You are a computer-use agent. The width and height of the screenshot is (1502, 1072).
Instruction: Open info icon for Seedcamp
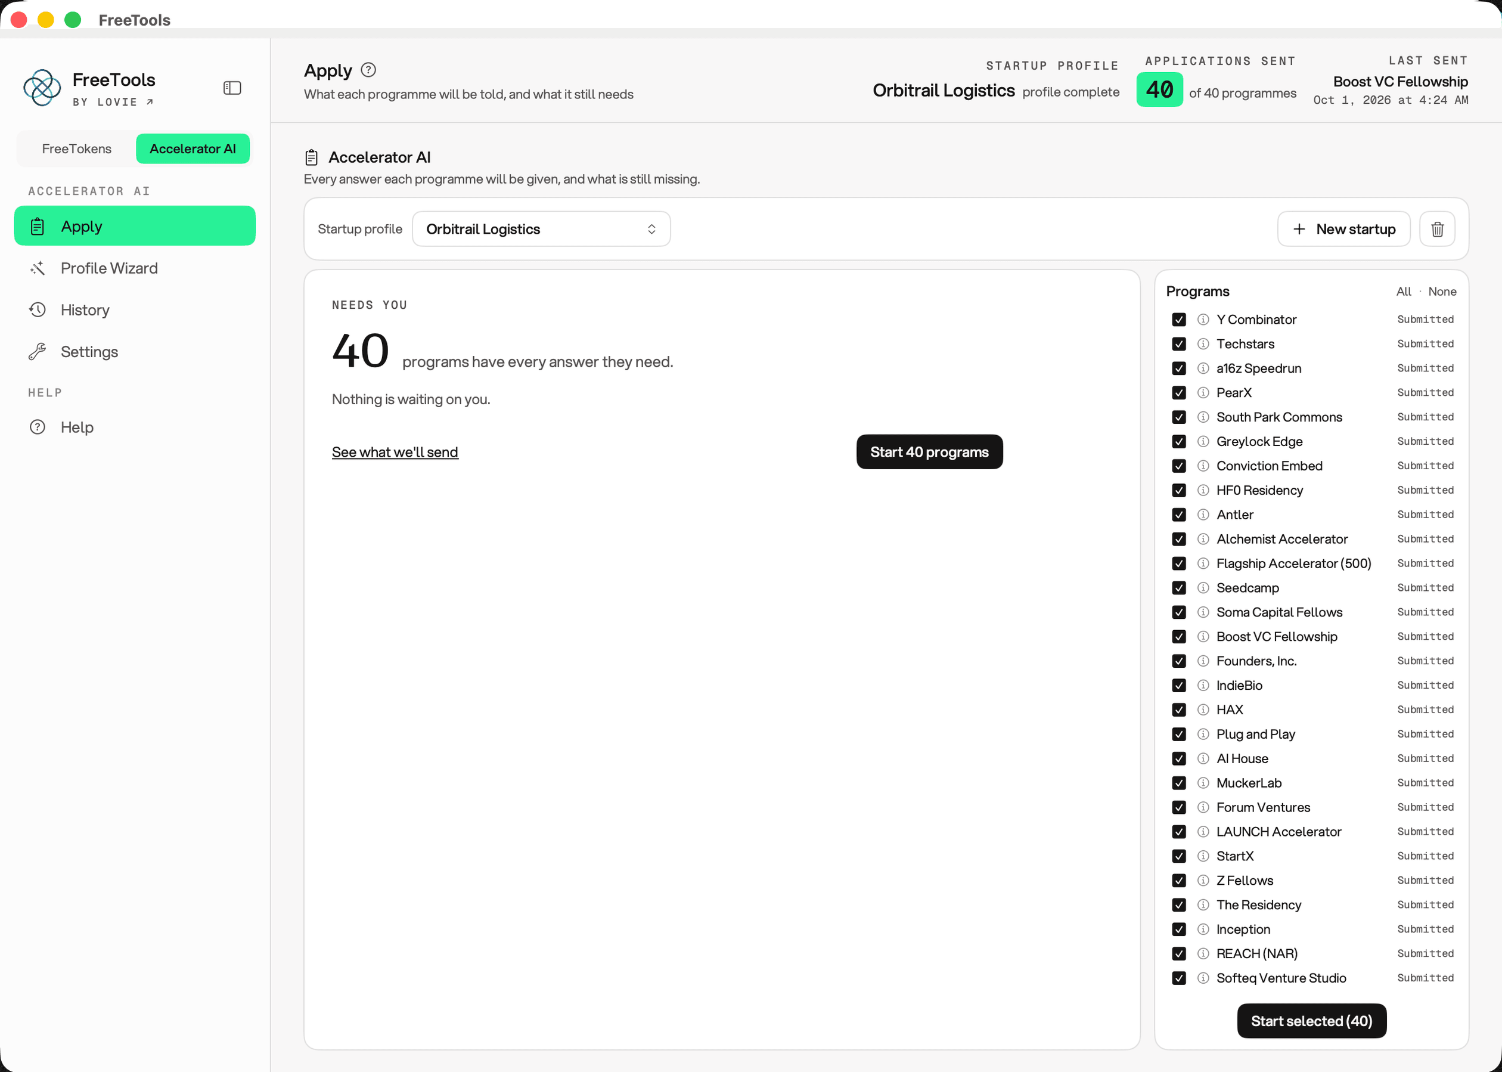pos(1203,588)
